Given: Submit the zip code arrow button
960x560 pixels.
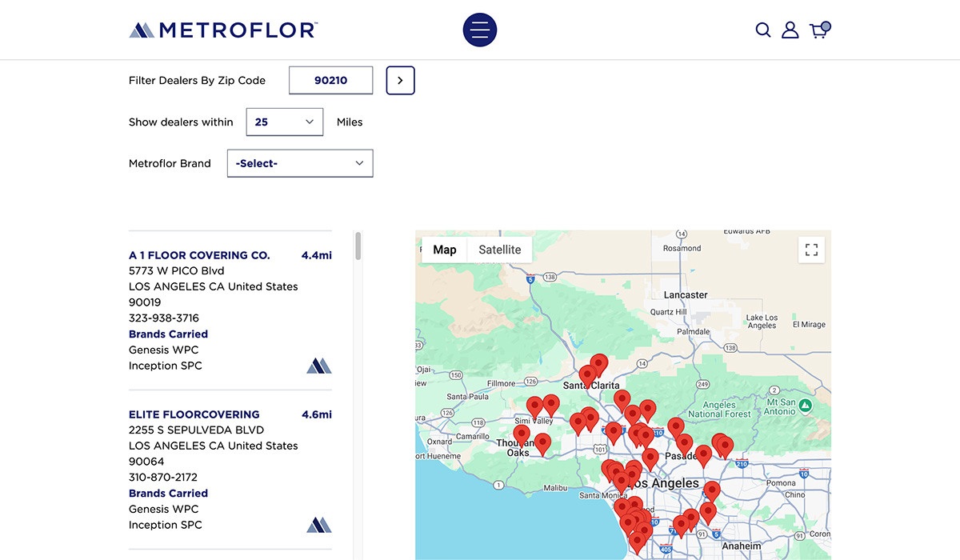Looking at the screenshot, I should coord(400,81).
